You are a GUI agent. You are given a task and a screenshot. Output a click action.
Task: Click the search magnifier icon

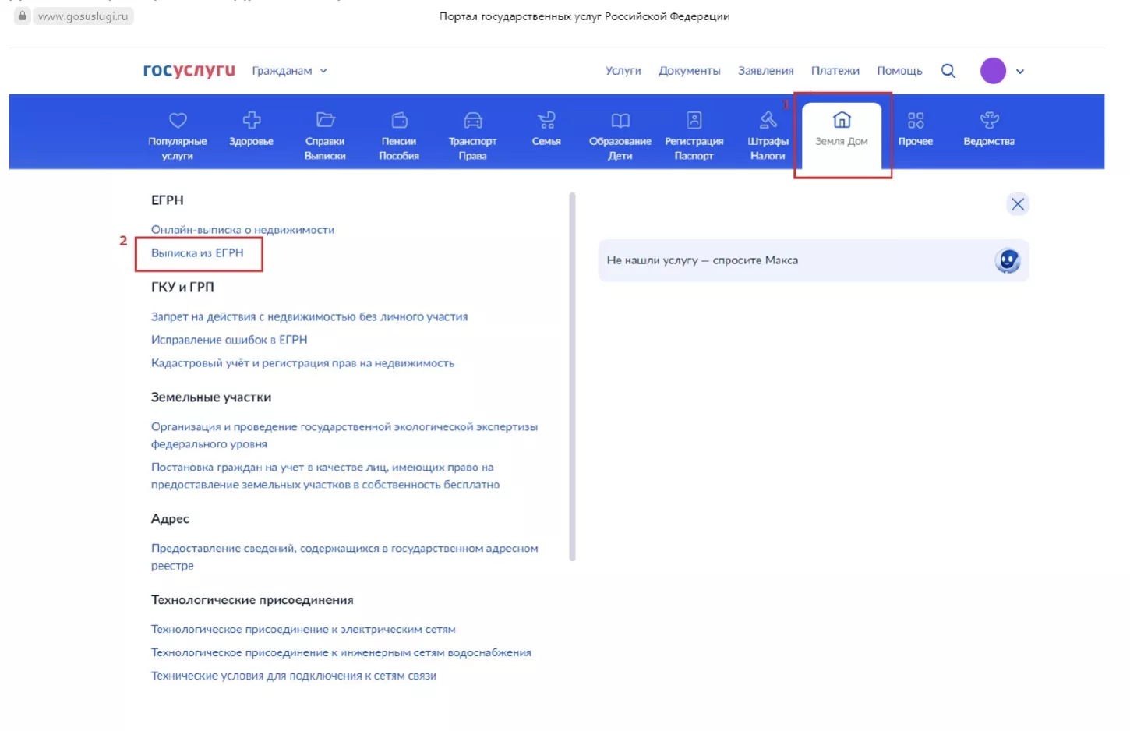(x=948, y=71)
